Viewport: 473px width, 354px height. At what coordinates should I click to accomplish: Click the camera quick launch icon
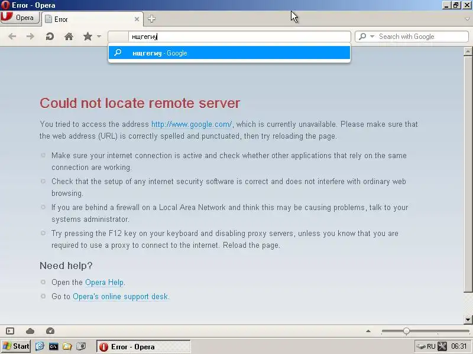click(x=81, y=346)
